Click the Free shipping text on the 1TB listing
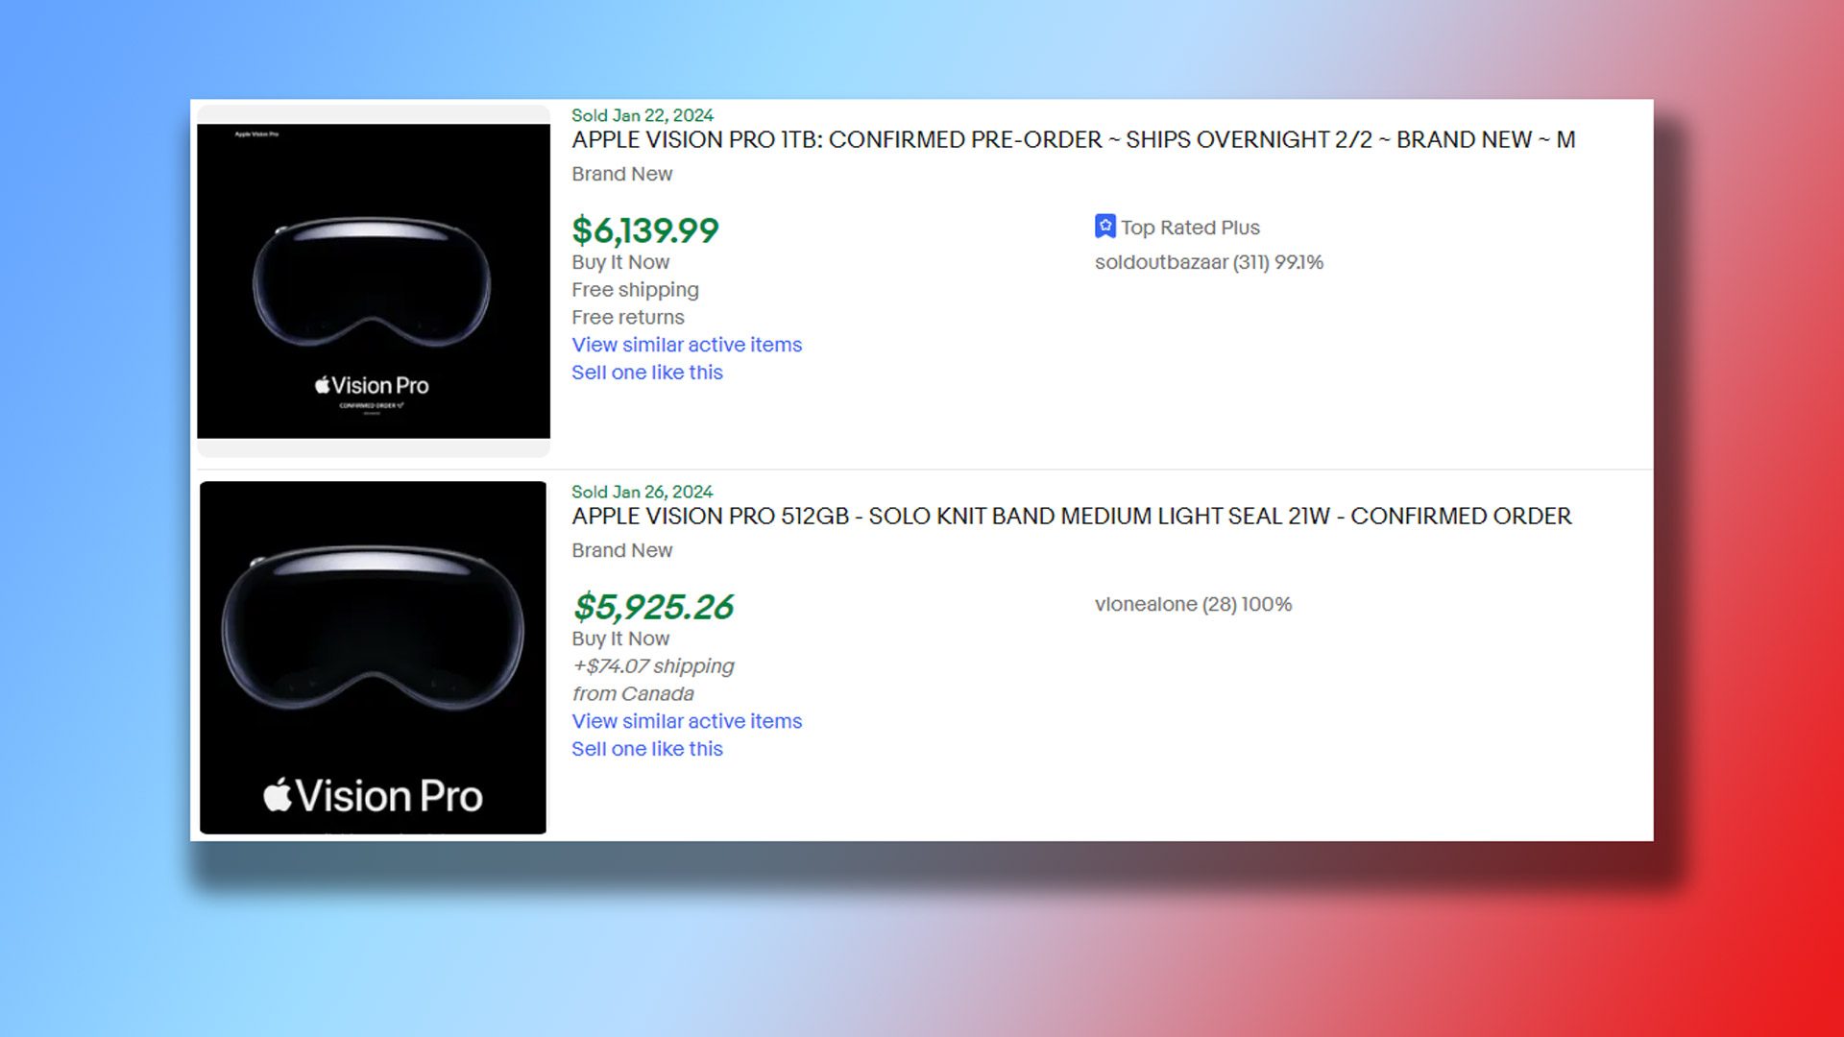The image size is (1844, 1037). point(635,289)
